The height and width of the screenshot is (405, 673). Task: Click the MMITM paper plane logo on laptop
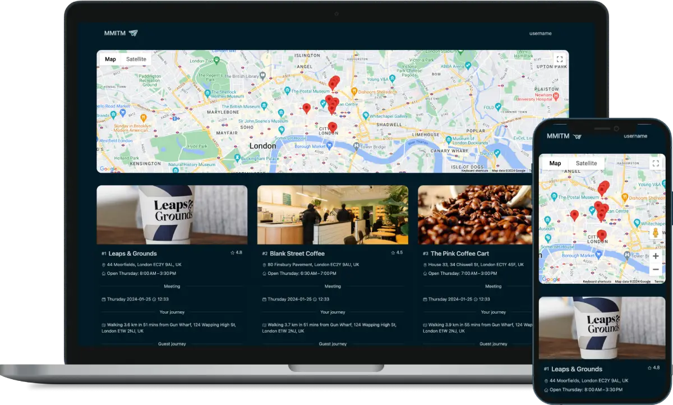tap(133, 33)
